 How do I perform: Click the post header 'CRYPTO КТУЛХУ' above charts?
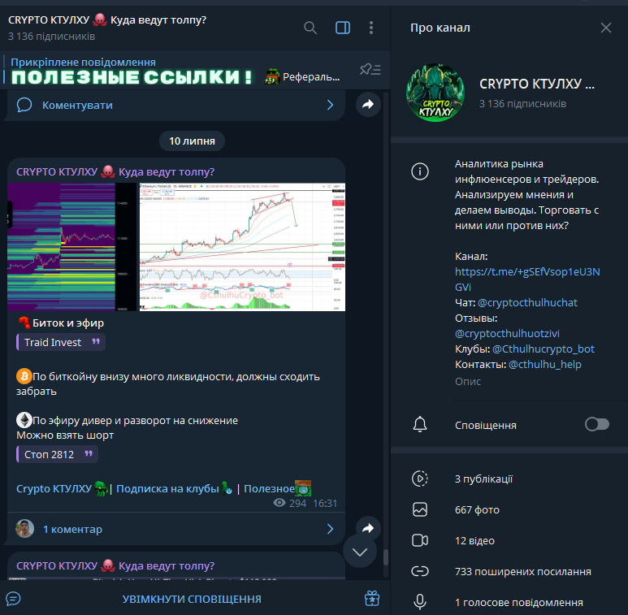point(115,172)
